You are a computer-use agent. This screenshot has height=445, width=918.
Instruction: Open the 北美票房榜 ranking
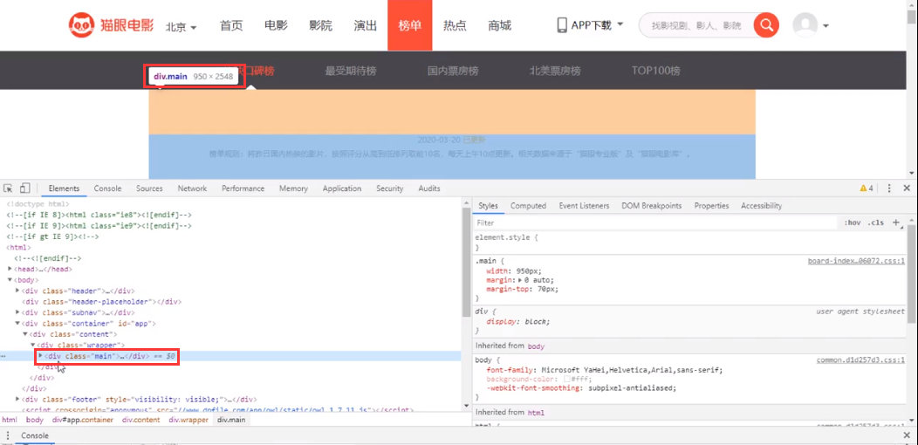click(x=555, y=72)
